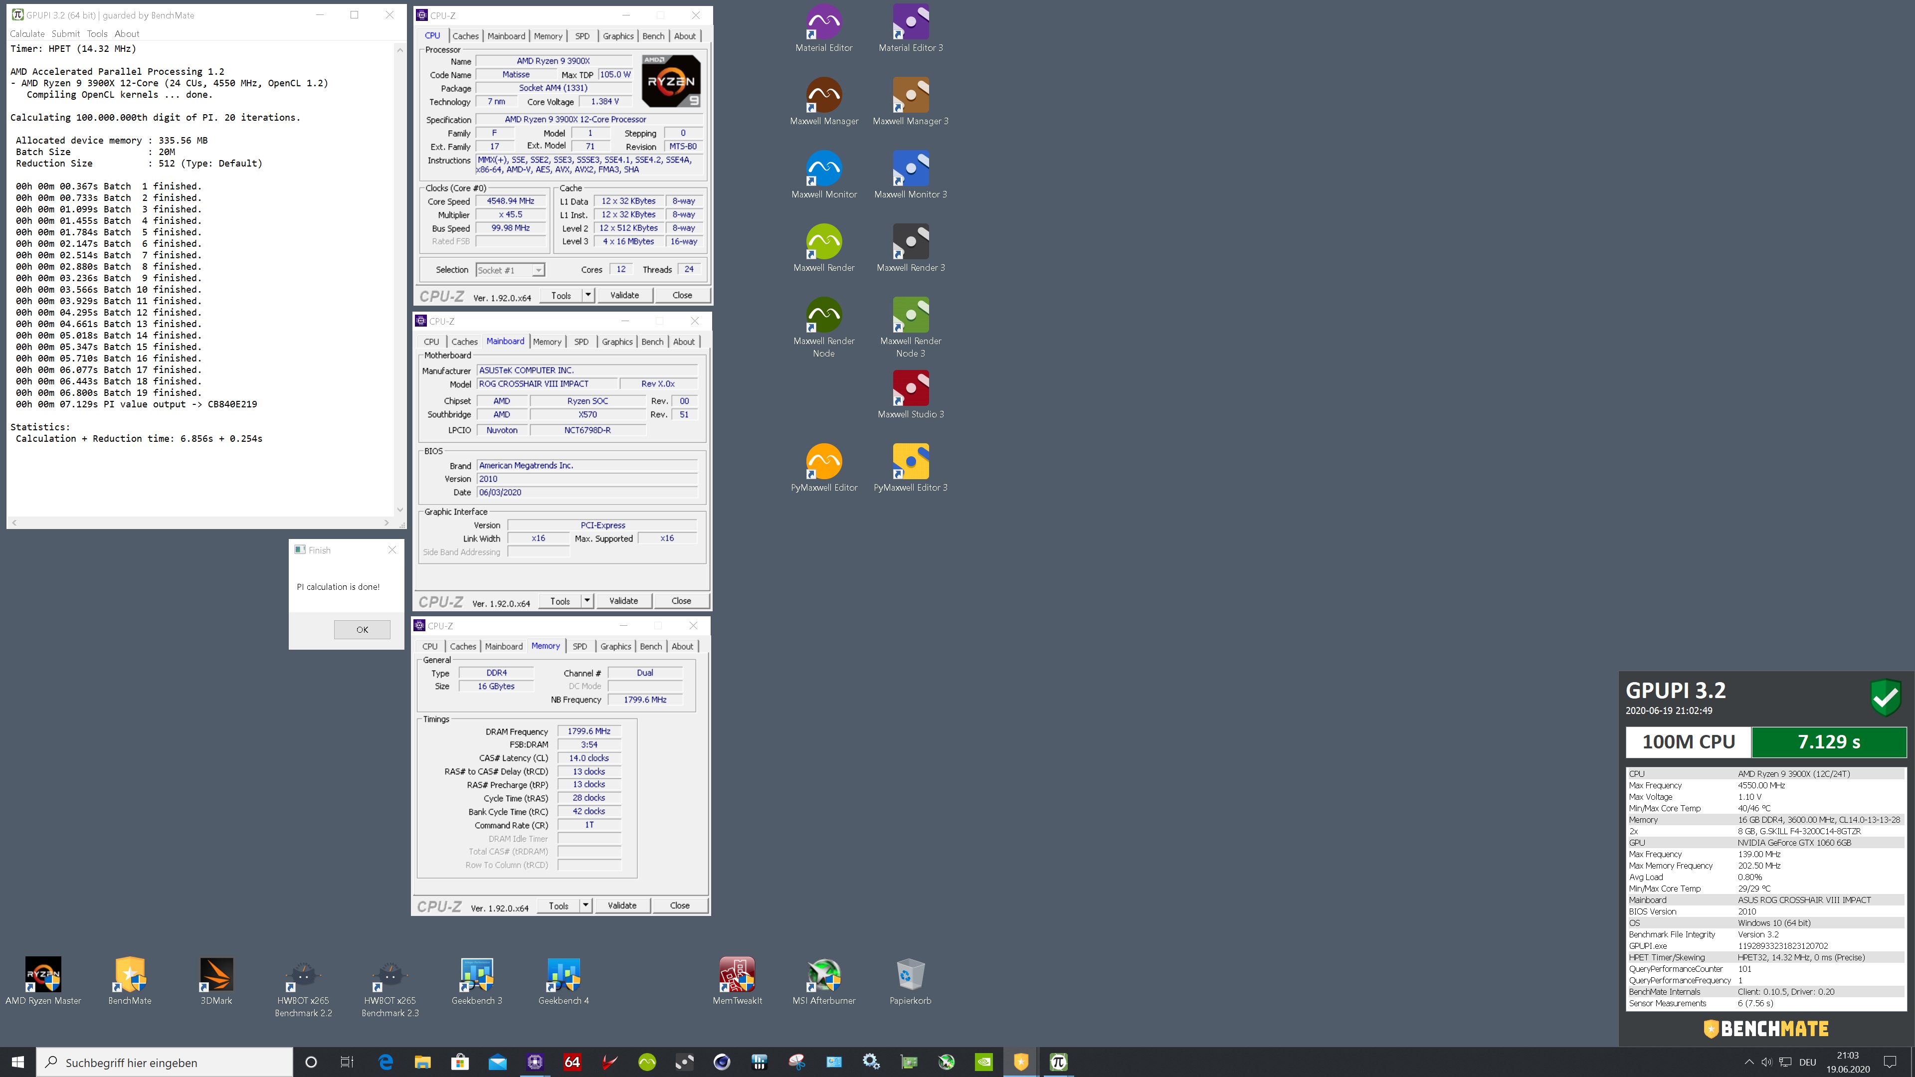Viewport: 1915px width, 1077px height.
Task: Switch to SPD tab in Mainboard CPU-Z
Action: 581,341
